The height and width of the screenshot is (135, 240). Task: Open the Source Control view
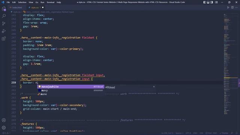4,23
